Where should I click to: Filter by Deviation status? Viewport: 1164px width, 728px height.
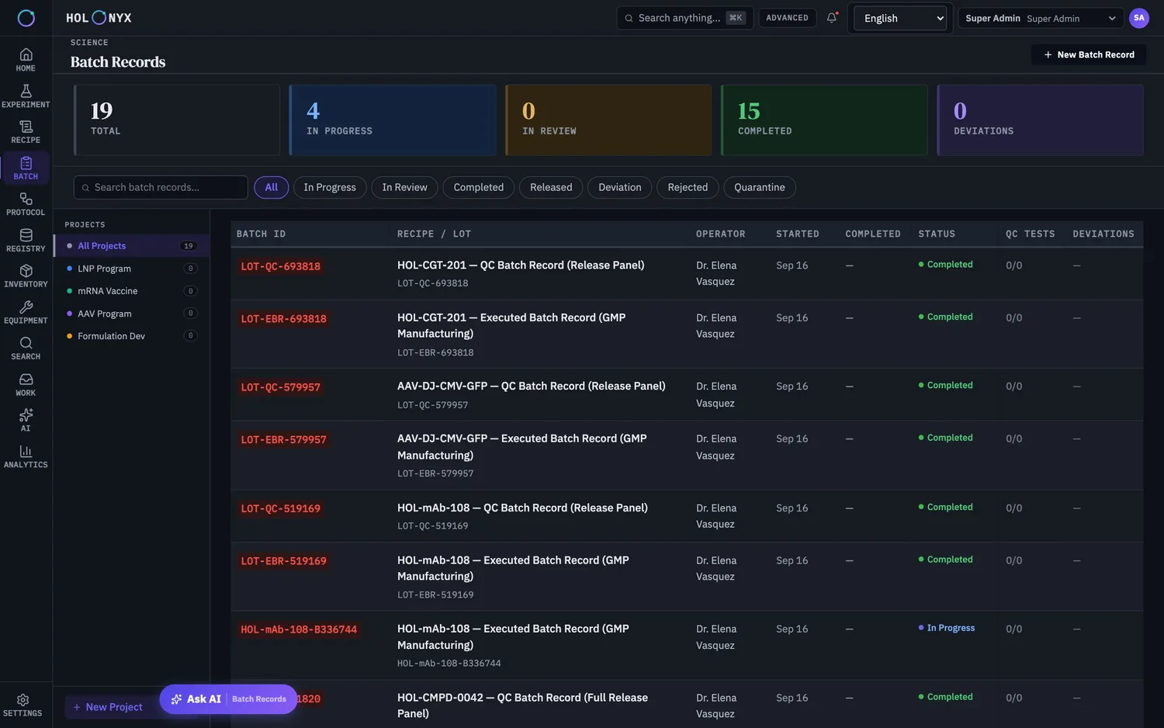point(620,187)
